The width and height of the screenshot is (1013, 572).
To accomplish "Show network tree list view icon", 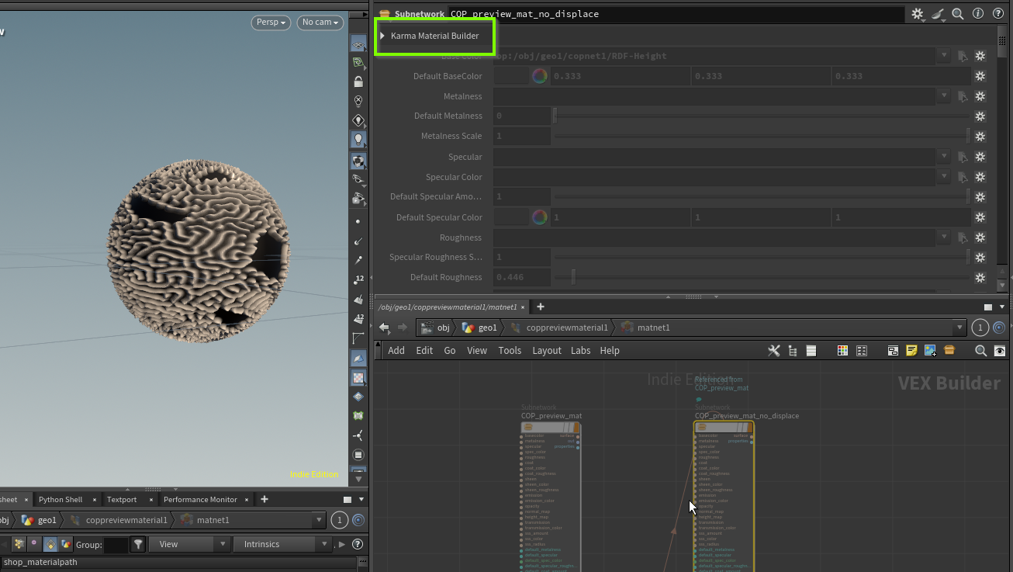I will pyautogui.click(x=792, y=351).
